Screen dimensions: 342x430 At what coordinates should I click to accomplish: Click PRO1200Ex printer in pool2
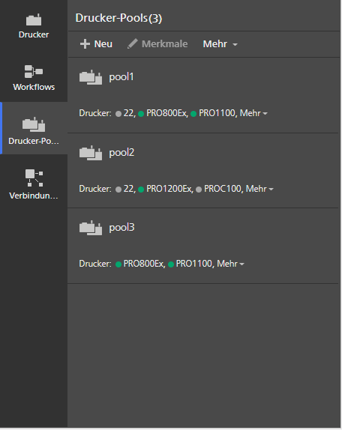point(169,189)
